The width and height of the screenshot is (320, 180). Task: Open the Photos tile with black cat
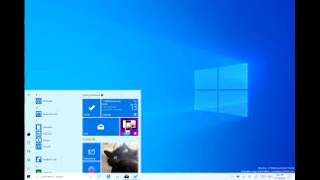coord(120,158)
